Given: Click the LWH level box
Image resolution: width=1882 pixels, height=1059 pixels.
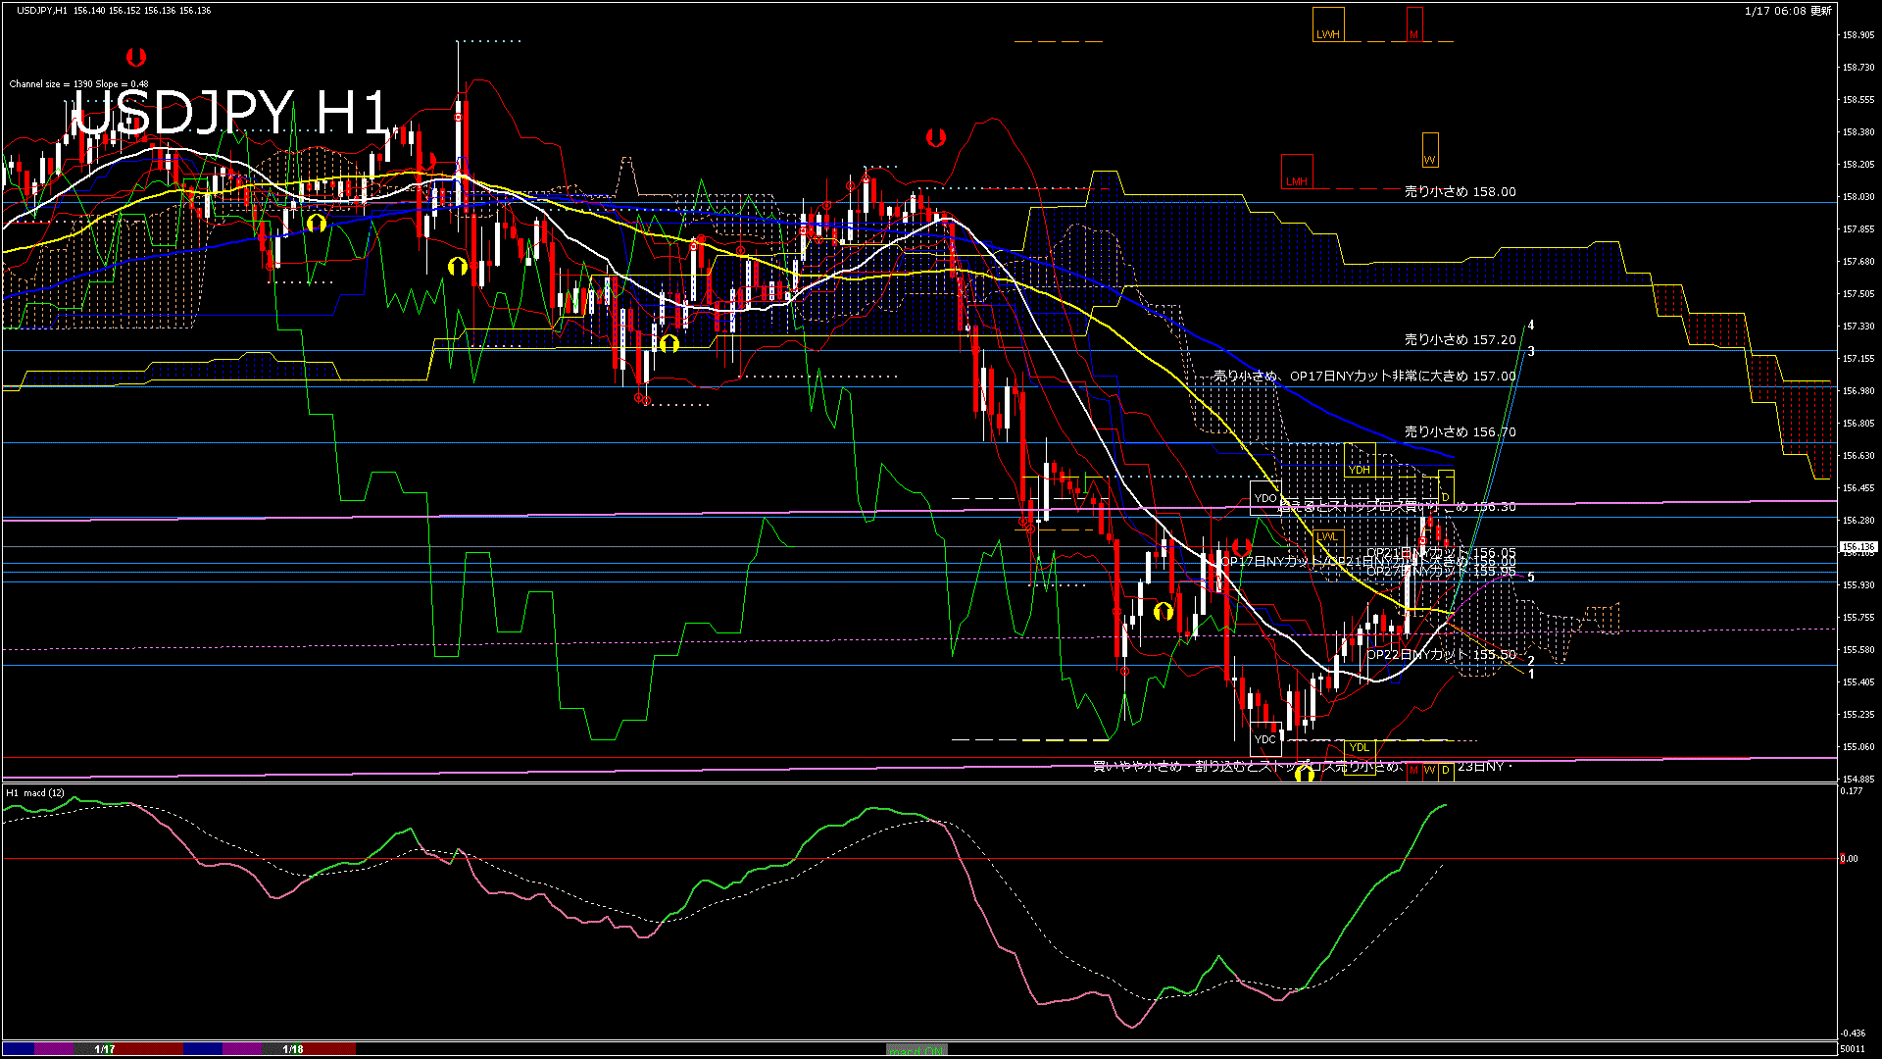Looking at the screenshot, I should [1328, 25].
